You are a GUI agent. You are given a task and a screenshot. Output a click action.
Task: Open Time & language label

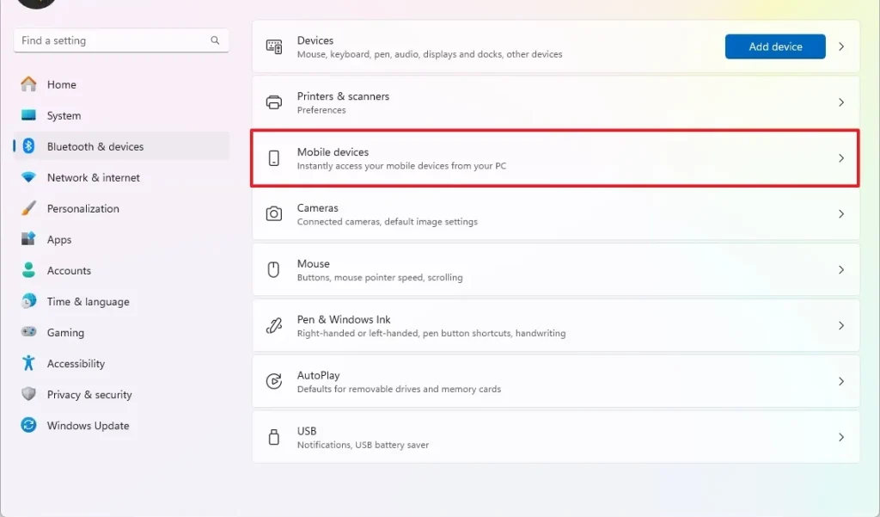pos(89,302)
